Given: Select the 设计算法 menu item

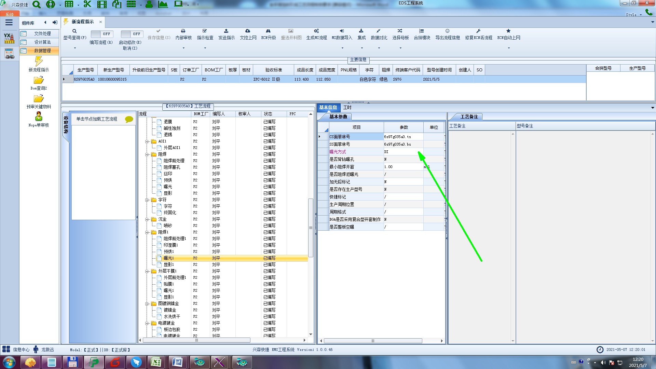Looking at the screenshot, I should tap(42, 42).
